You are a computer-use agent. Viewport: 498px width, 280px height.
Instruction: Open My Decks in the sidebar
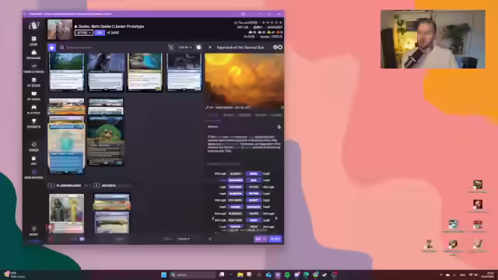coord(33,82)
